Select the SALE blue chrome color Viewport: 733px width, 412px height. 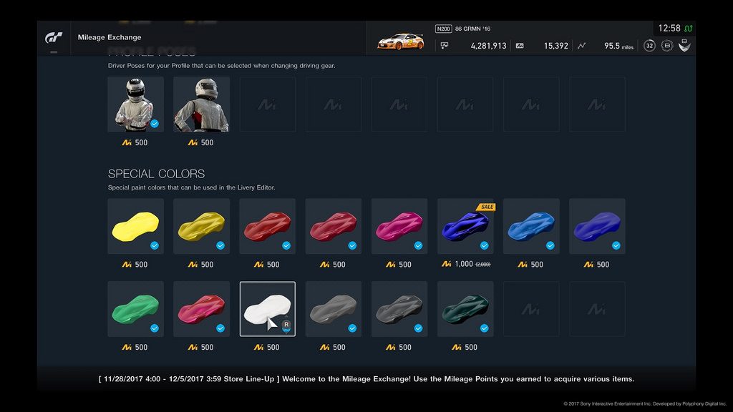(x=465, y=226)
